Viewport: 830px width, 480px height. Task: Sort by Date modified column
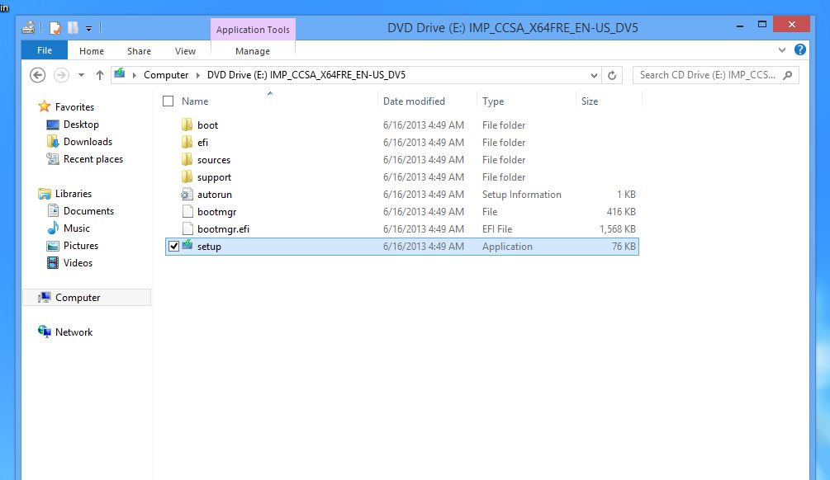[x=414, y=101]
